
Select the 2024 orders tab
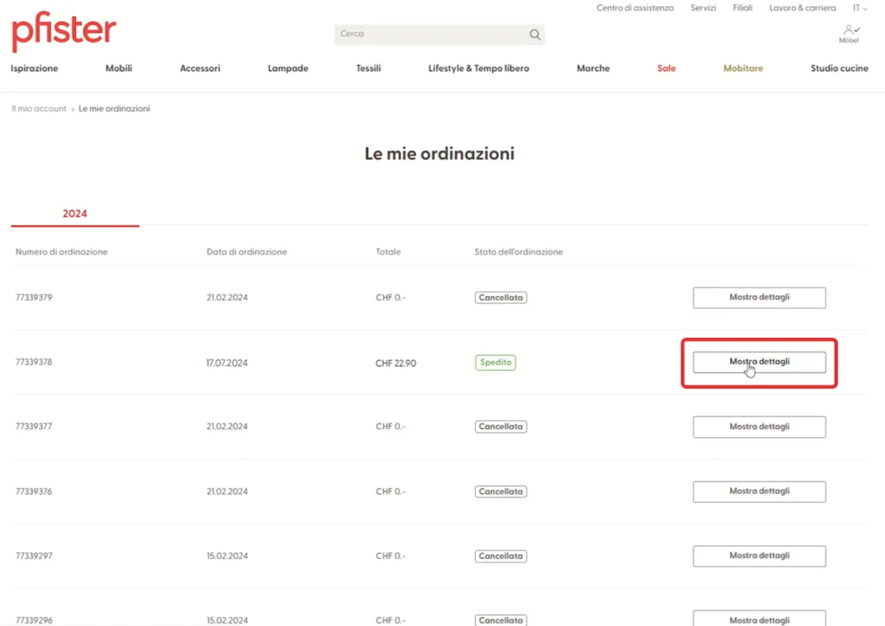pyautogui.click(x=74, y=214)
